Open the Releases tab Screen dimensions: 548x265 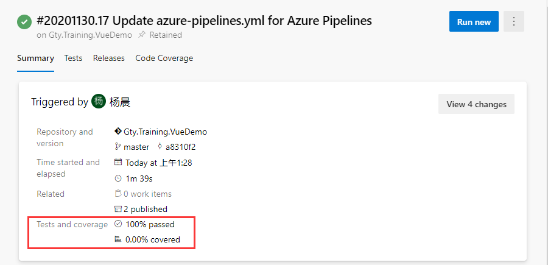click(108, 58)
